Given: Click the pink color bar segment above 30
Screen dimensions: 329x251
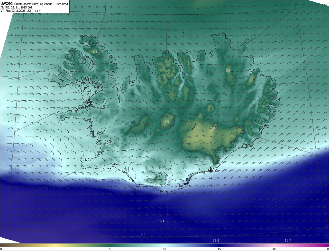Looking at the screenshot, I should point(274,245).
